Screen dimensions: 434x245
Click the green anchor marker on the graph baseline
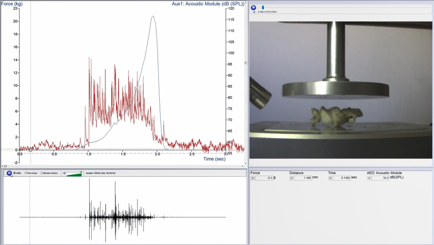click(31, 150)
